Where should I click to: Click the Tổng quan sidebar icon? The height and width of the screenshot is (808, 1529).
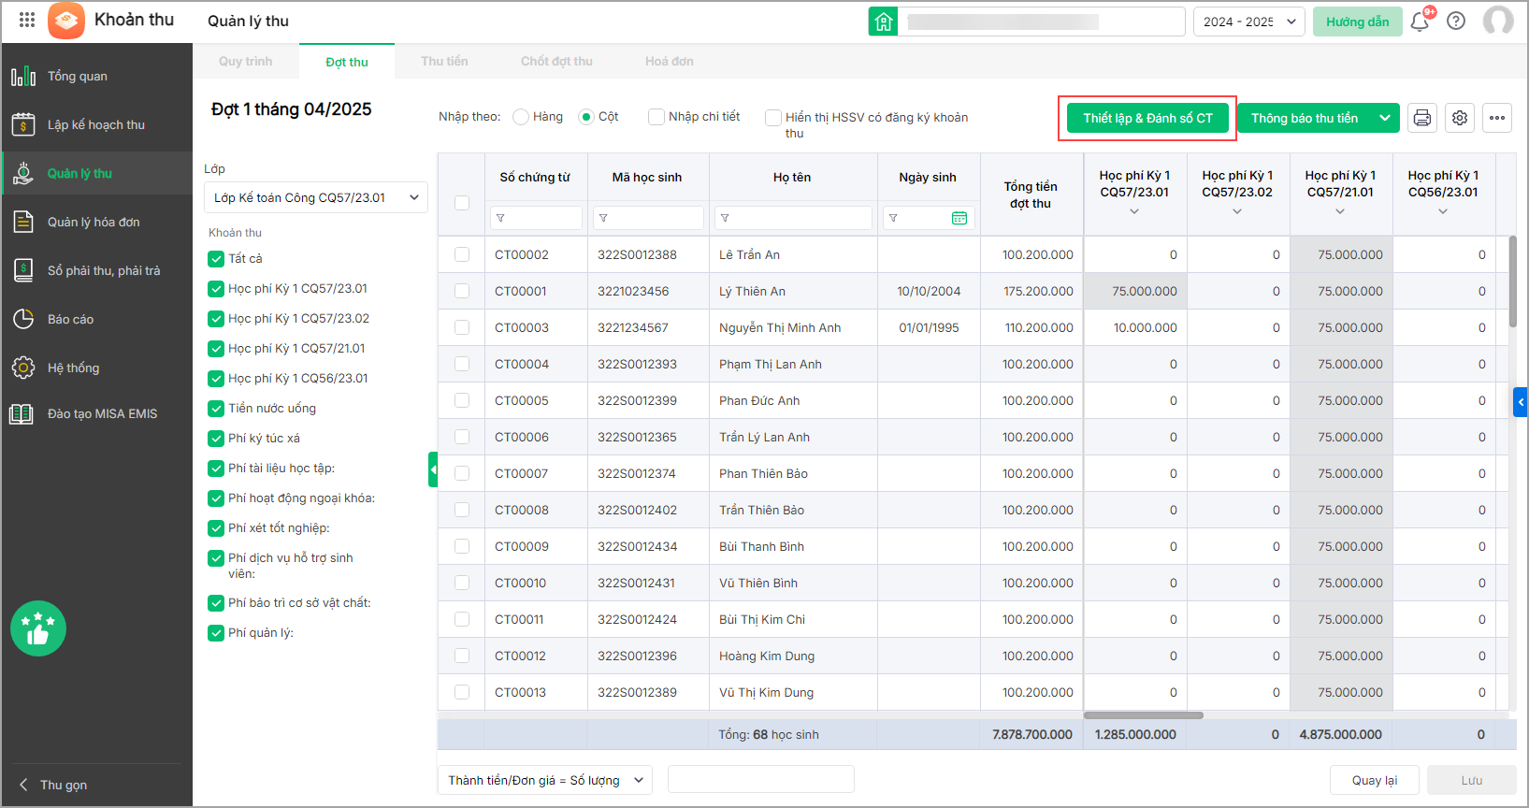tap(23, 76)
